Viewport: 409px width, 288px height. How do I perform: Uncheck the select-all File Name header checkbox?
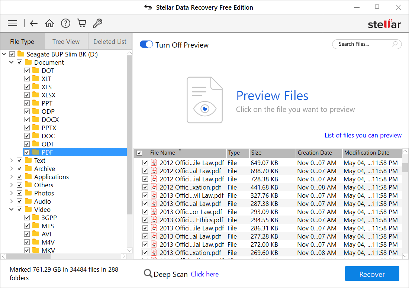139,153
